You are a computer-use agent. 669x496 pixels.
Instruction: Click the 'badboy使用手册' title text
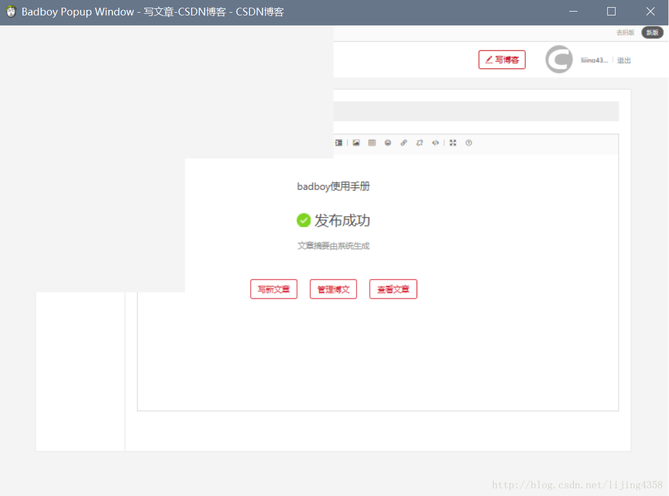tap(333, 186)
